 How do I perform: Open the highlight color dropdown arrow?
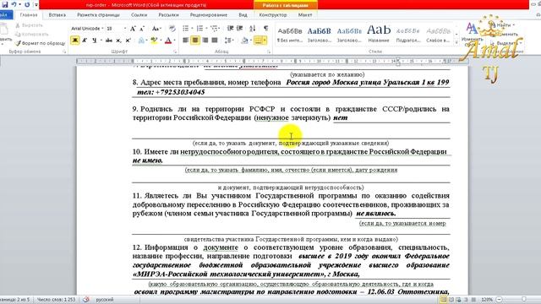tap(161, 41)
